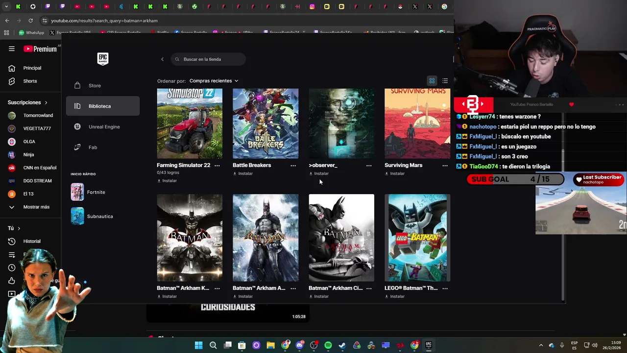
Task: Open the Compras recientes sort dropdown
Action: tap(214, 81)
